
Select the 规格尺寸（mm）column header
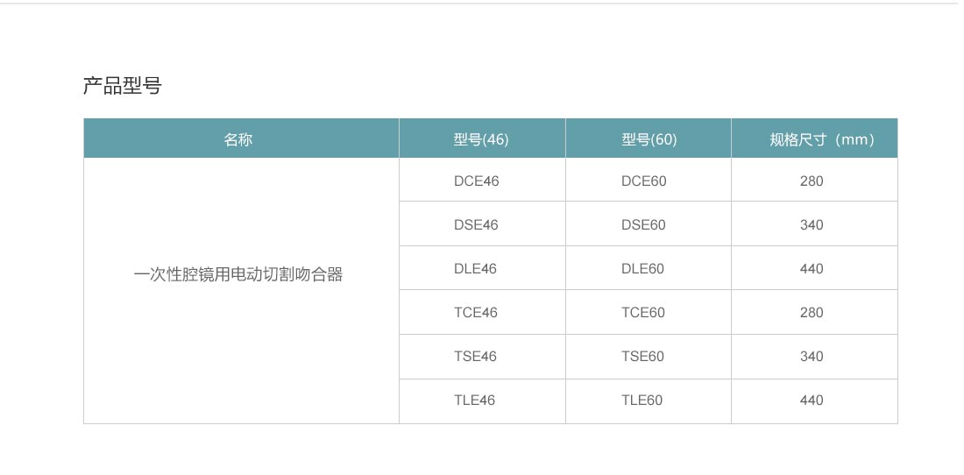815,138
